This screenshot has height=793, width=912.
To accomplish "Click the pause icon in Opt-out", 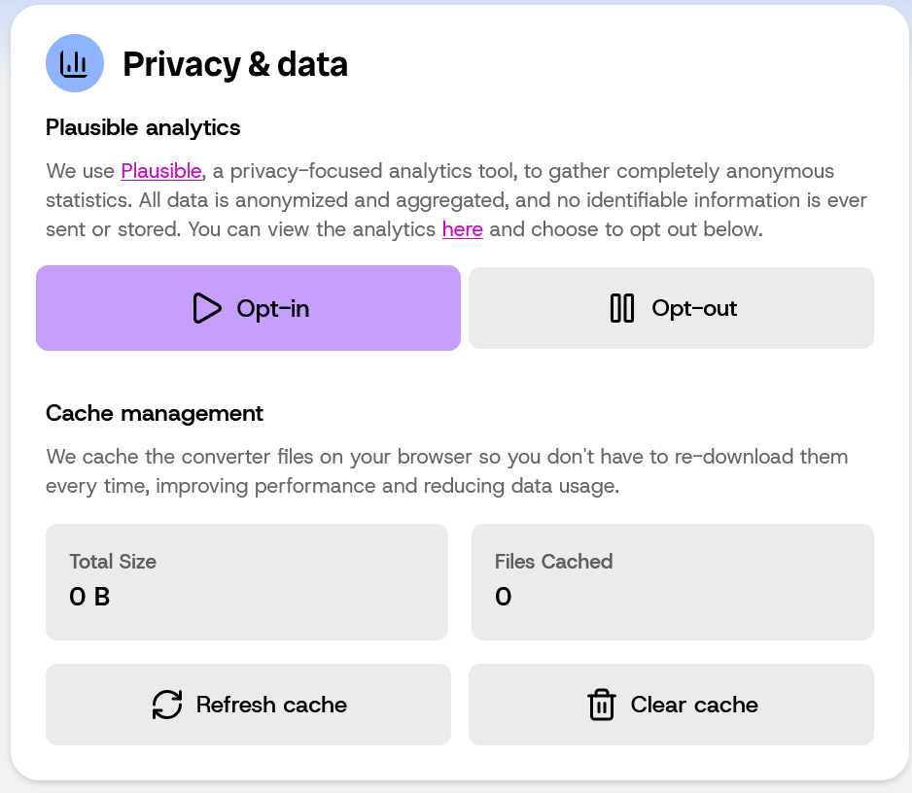I will coord(621,308).
